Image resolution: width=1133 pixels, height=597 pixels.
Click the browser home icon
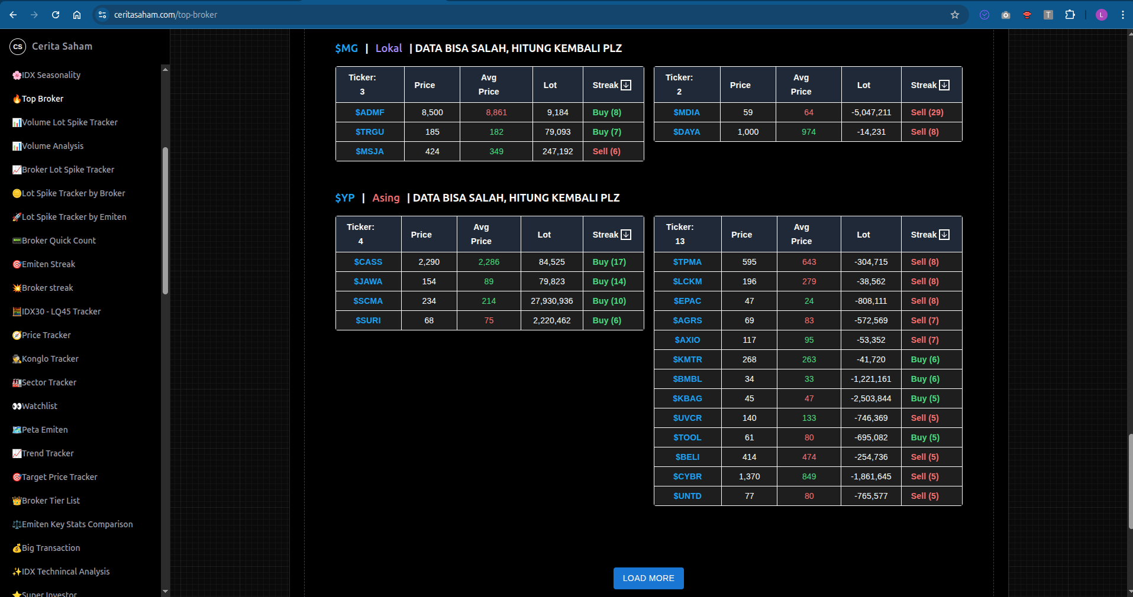pos(77,15)
